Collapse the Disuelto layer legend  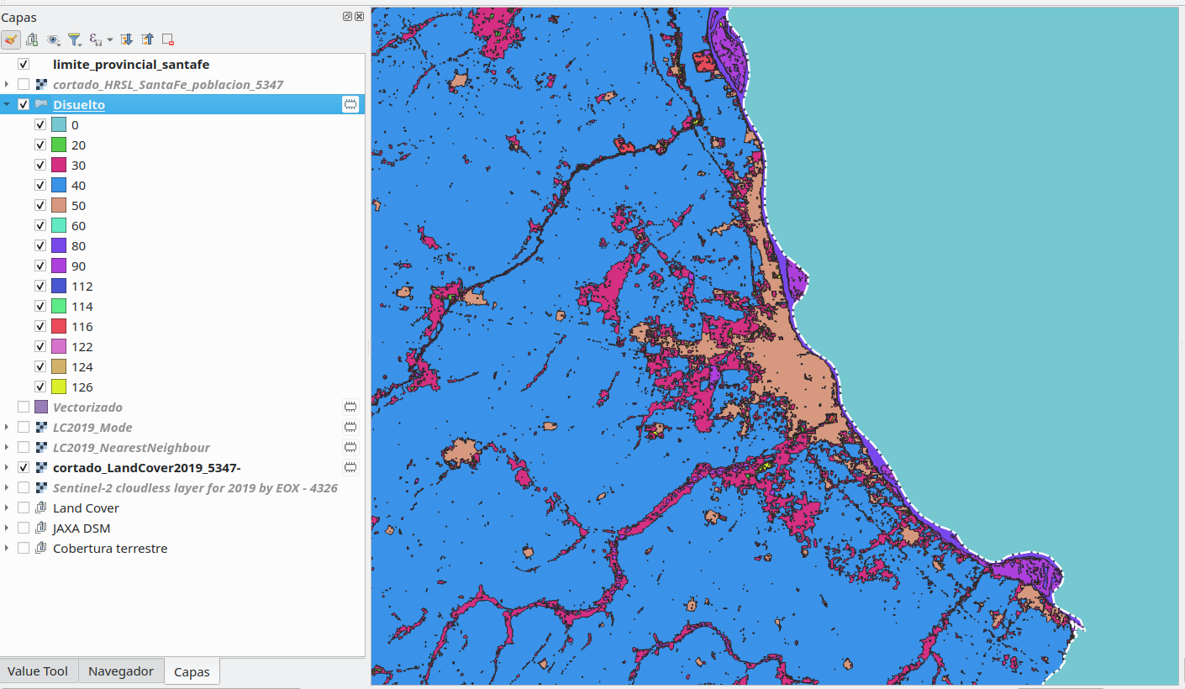(7, 104)
